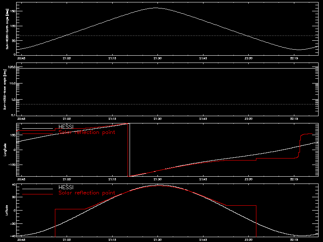This screenshot has height=242, width=323.
Task: Click the '21:00' time label under Moon angle plot
Action: click(x=67, y=119)
